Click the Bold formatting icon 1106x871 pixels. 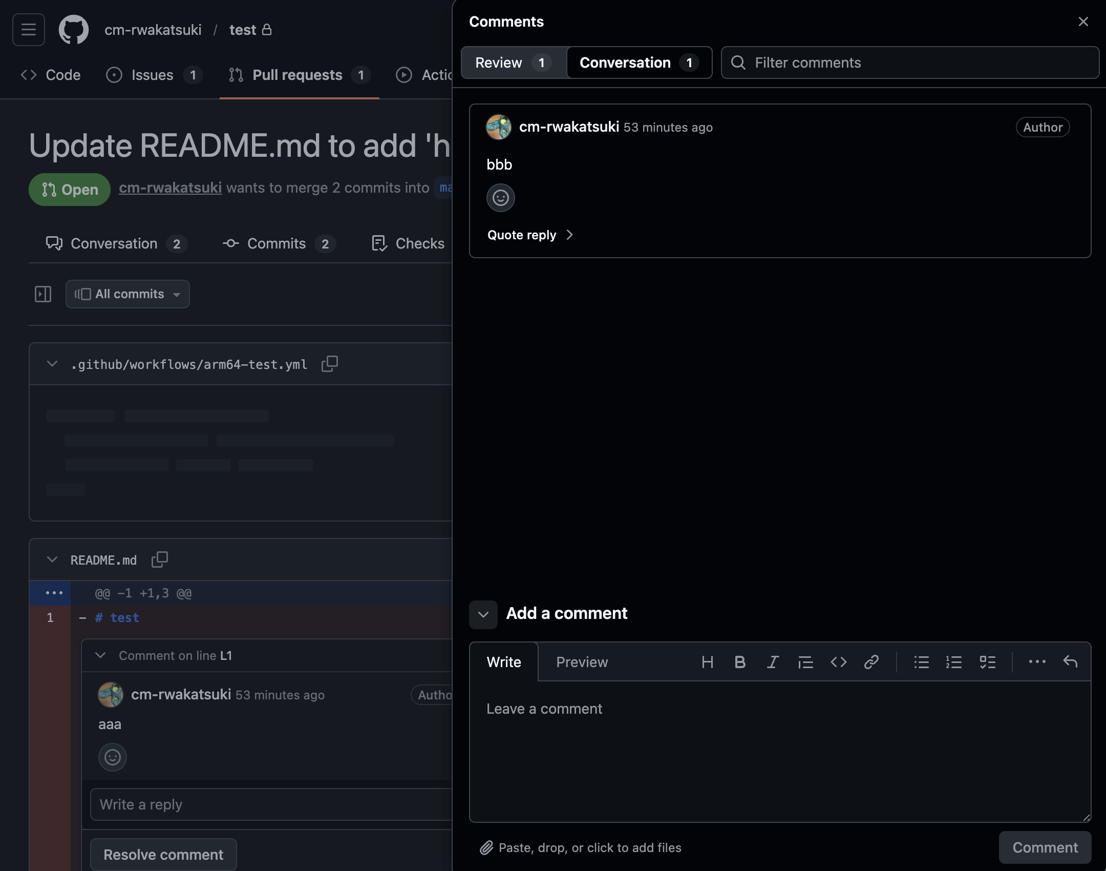pos(740,662)
